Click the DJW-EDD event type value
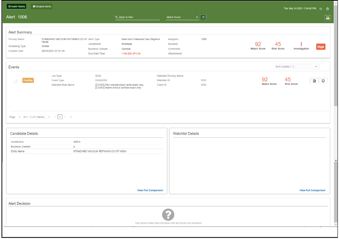 [101, 80]
